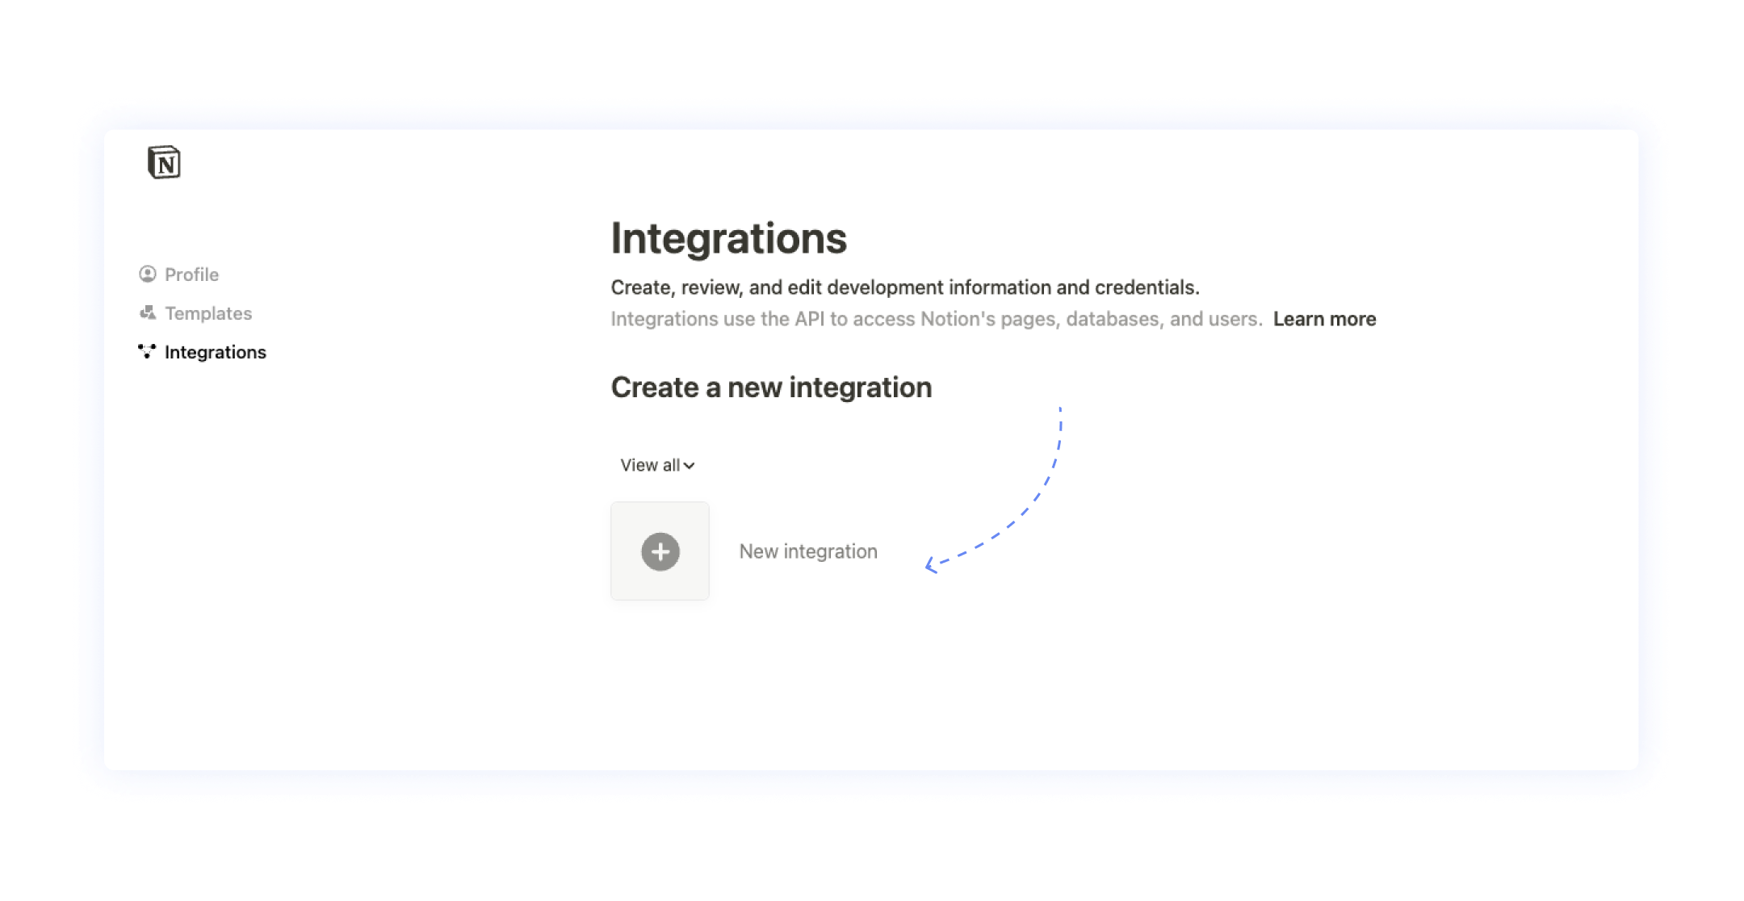Viewport: 1744px width, 901px height.
Task: Click the gray plus circle icon
Action: point(660,551)
